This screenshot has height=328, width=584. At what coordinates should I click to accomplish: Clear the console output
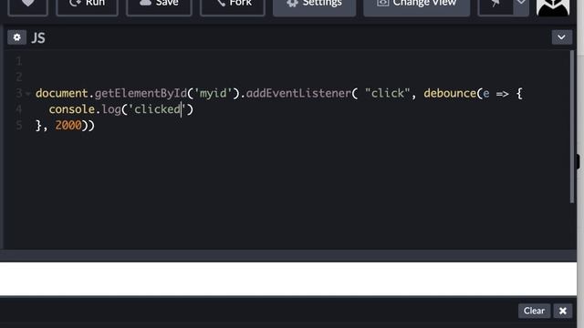[534, 311]
